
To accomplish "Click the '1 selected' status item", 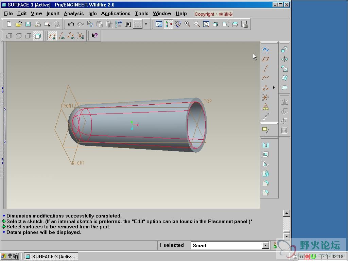I will pos(172,245).
